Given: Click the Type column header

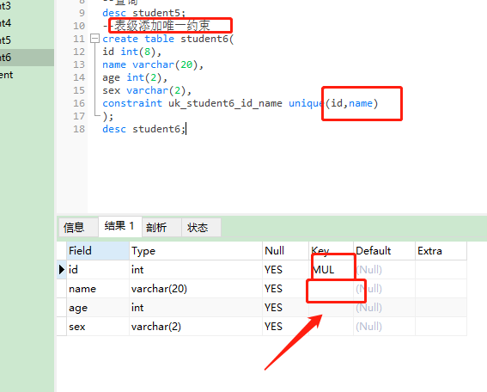Looking at the screenshot, I should [196, 251].
